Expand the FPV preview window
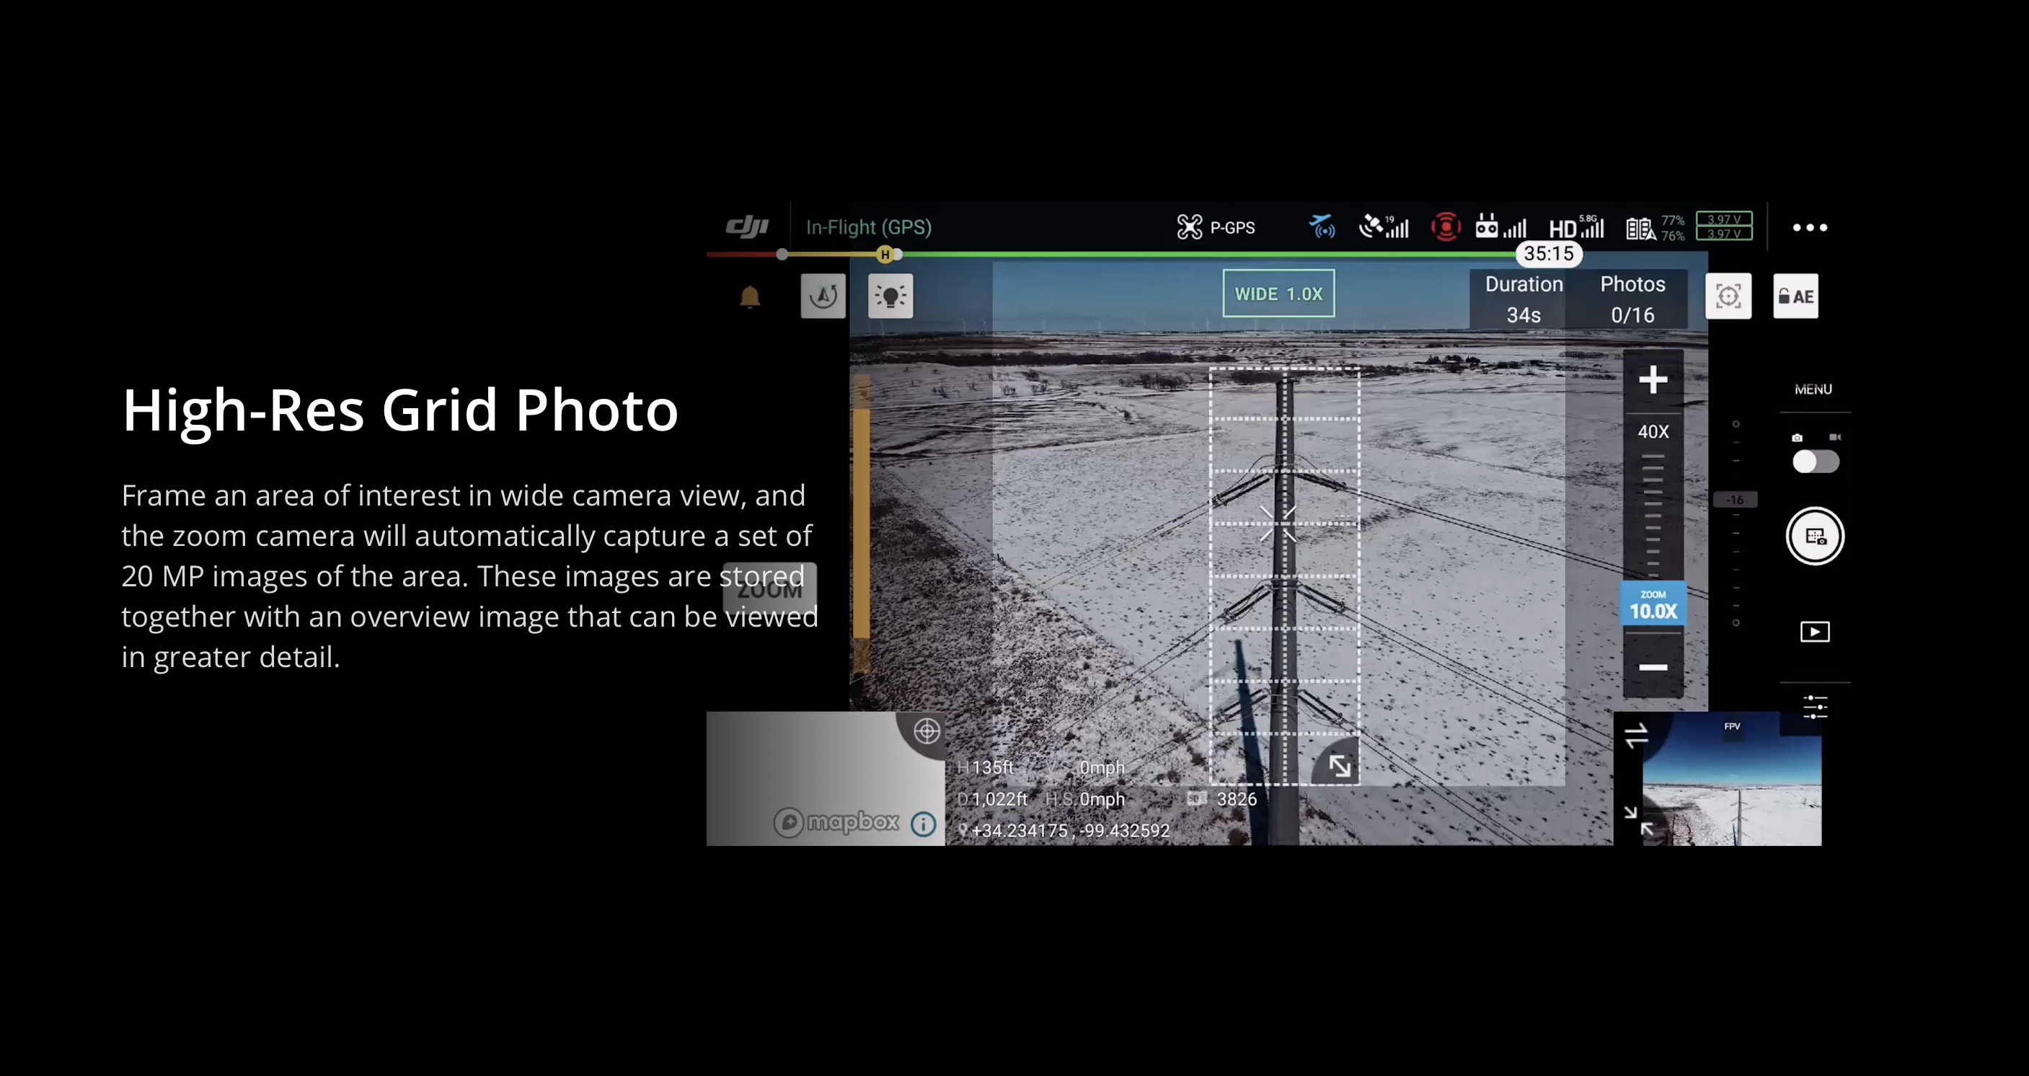 tap(1638, 821)
